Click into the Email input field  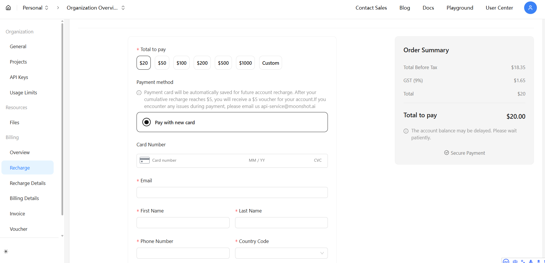(x=232, y=192)
